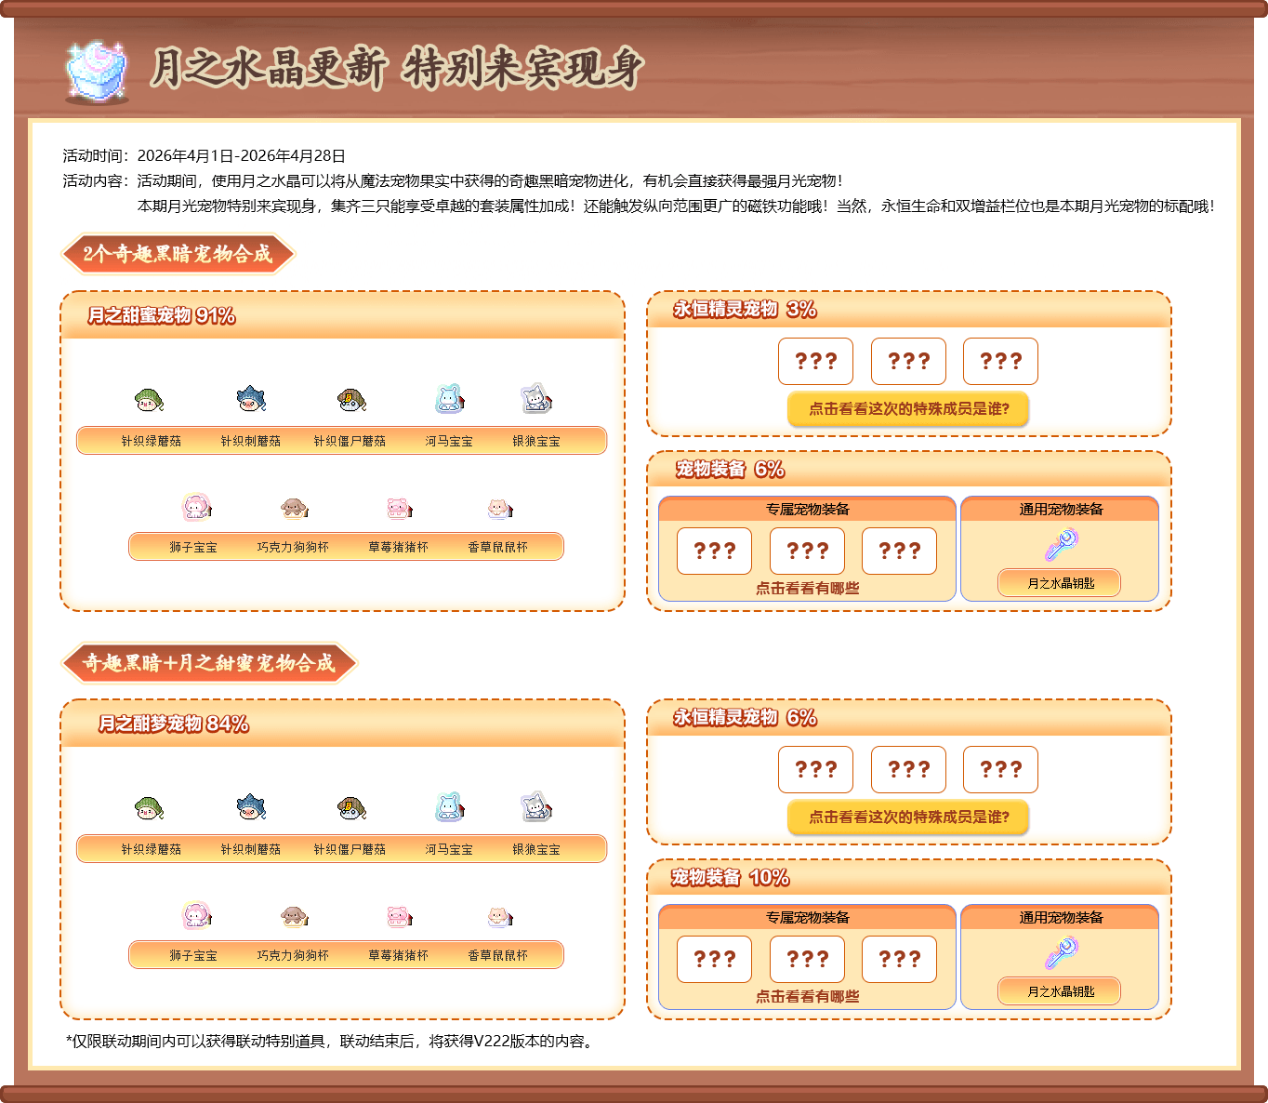Click 针织僵尸蘑菇 icon in 月之甜梦宠物 84% panel

click(350, 807)
